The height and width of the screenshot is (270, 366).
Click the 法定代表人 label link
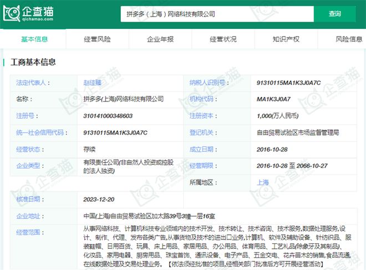31,83
